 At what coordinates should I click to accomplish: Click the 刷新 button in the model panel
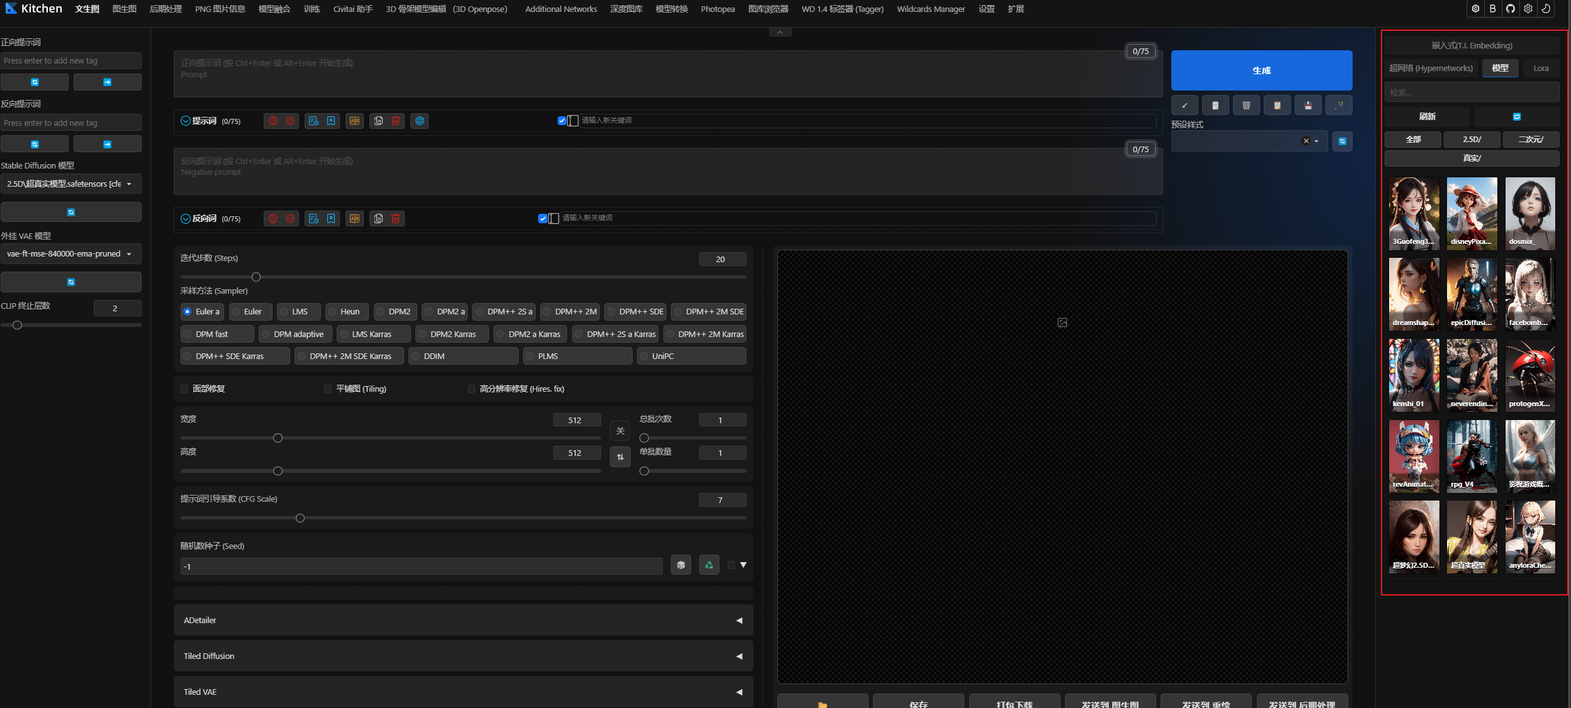[1427, 117]
